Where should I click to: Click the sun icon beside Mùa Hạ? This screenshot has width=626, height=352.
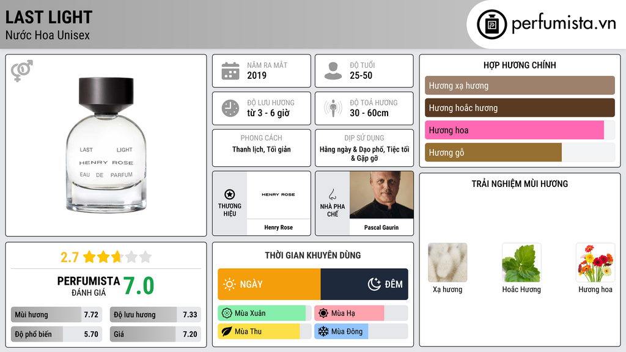[323, 313]
